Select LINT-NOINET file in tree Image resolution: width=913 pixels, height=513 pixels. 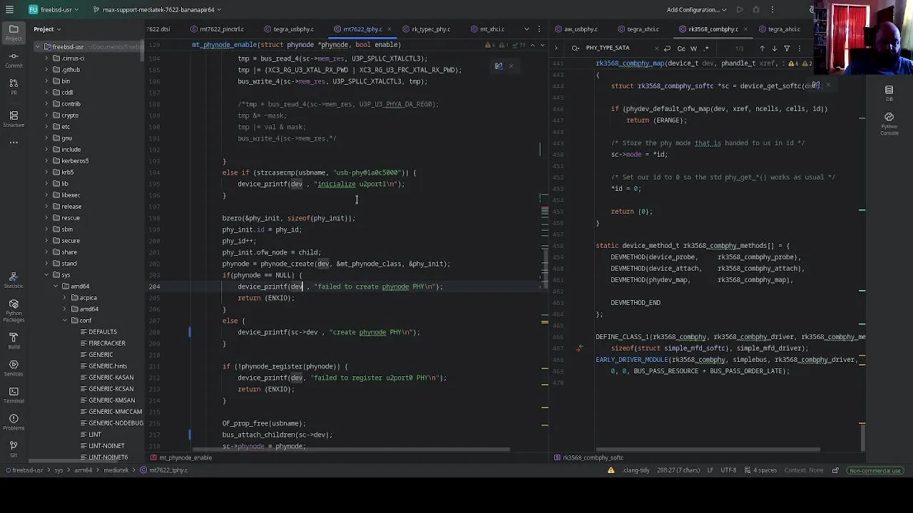pos(101,446)
